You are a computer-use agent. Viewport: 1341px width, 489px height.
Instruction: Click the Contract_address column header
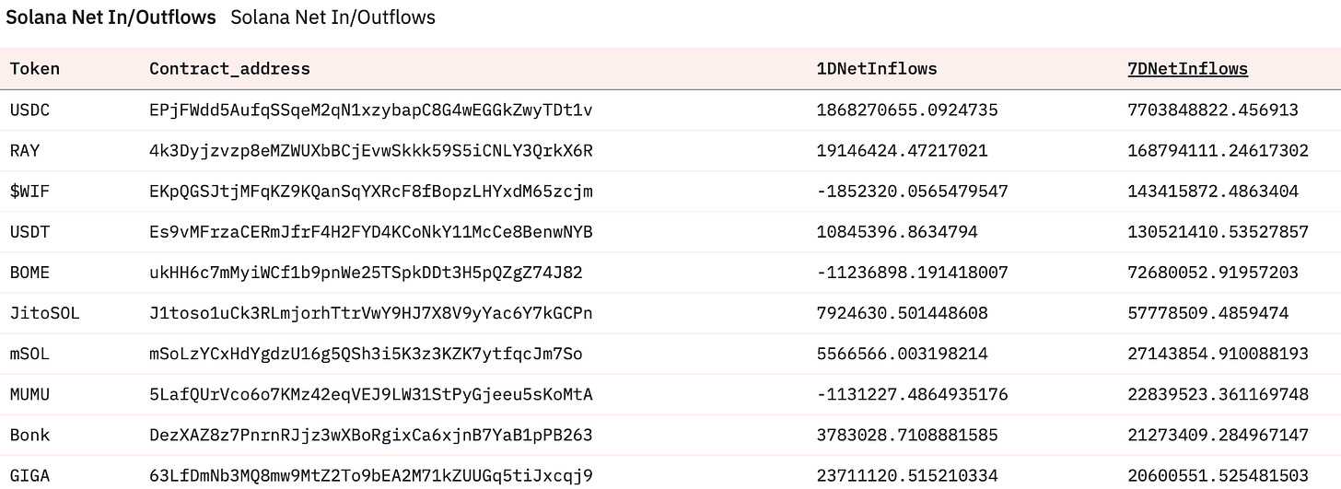(229, 68)
